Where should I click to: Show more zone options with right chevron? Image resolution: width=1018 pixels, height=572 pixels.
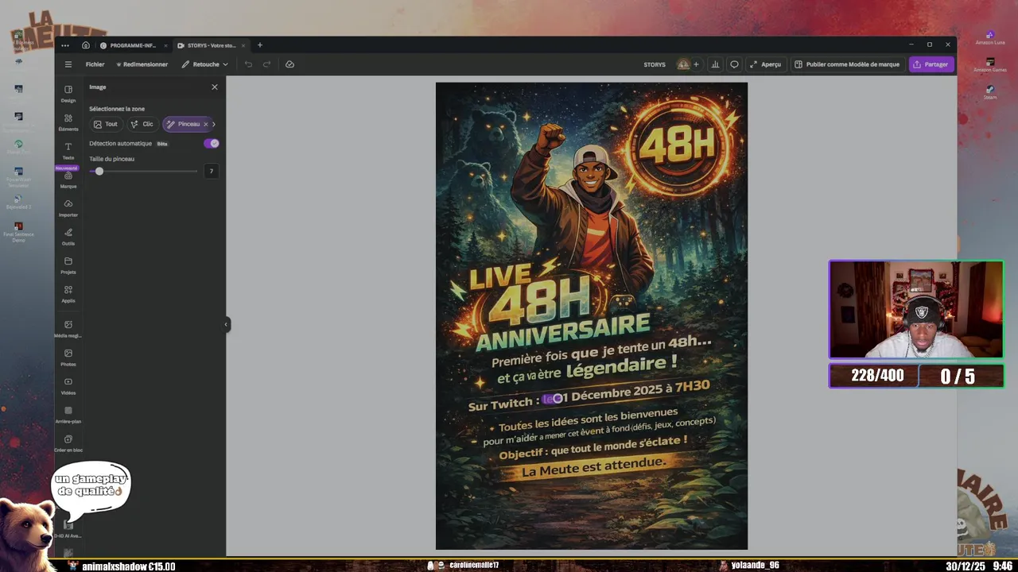214,124
